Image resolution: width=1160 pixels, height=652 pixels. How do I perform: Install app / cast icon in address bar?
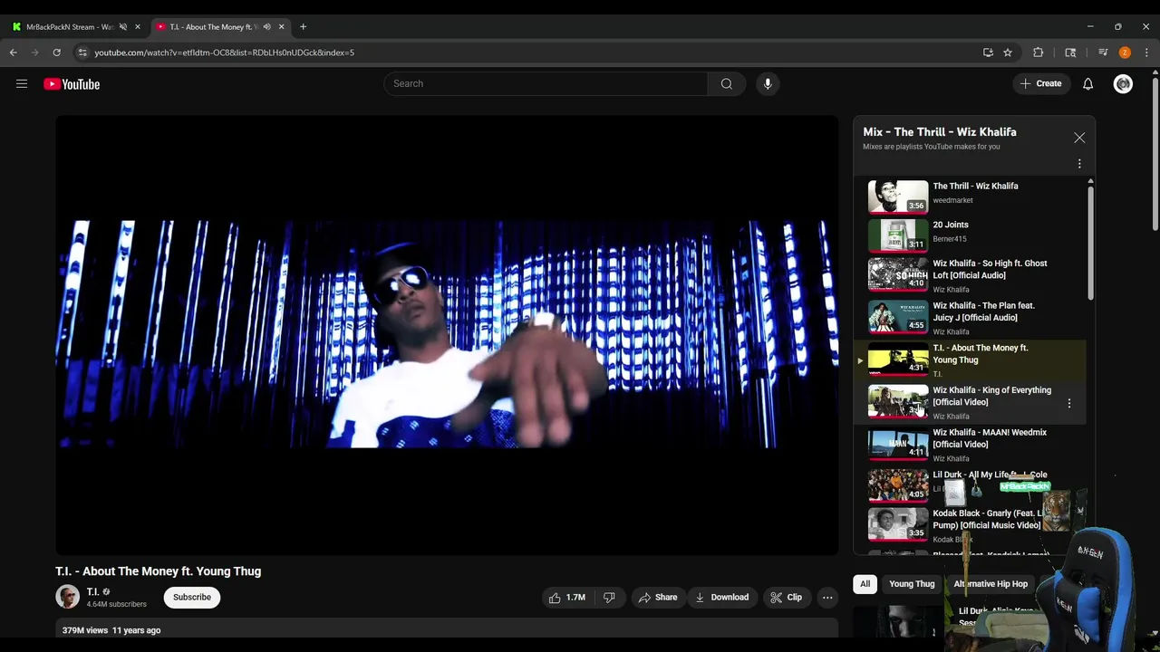click(x=988, y=53)
